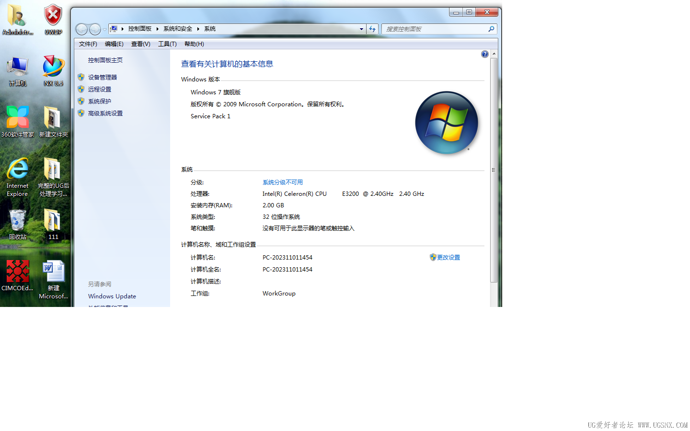Click 系统分级不可用 rating link
The image size is (690, 431).
coord(283,182)
